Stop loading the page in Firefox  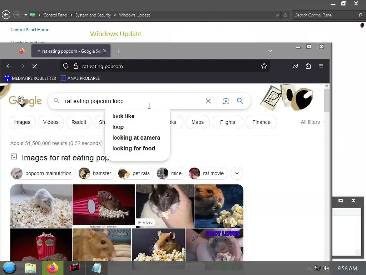point(35,66)
